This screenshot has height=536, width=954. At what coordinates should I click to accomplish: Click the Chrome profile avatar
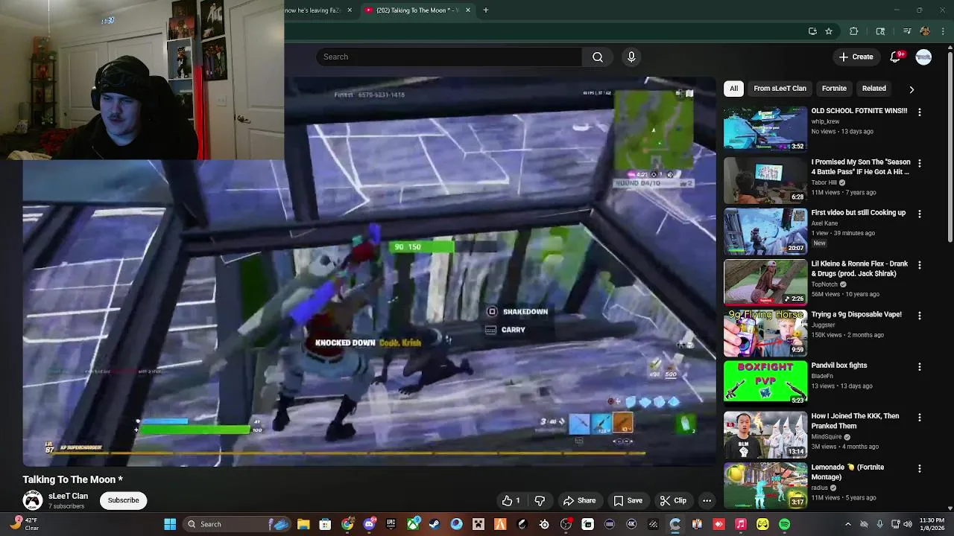[925, 31]
